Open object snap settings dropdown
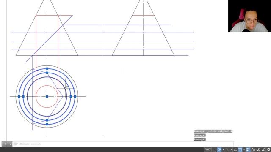The height and width of the screenshot is (152, 271). [244, 149]
